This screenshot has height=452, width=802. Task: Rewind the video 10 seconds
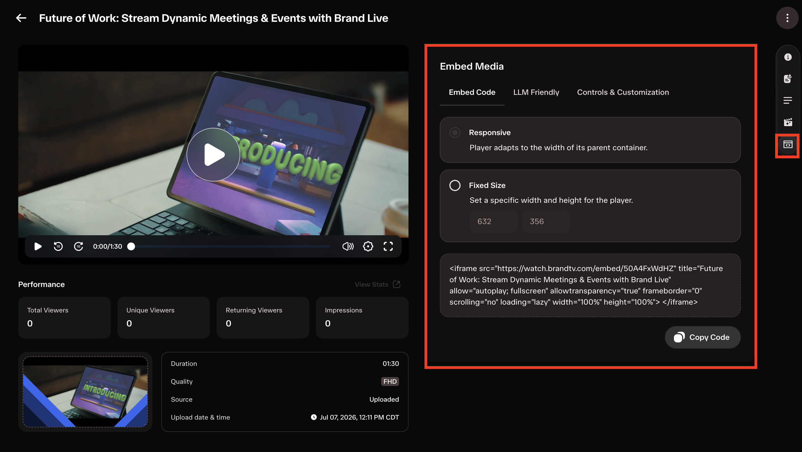click(x=58, y=246)
